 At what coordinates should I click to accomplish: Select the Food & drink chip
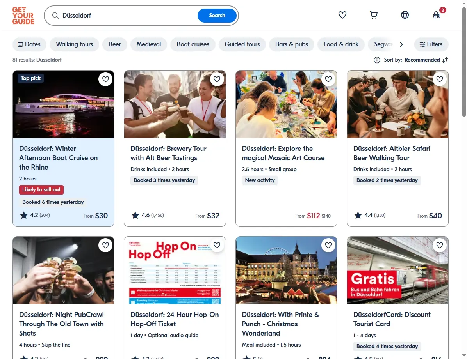pyautogui.click(x=341, y=44)
